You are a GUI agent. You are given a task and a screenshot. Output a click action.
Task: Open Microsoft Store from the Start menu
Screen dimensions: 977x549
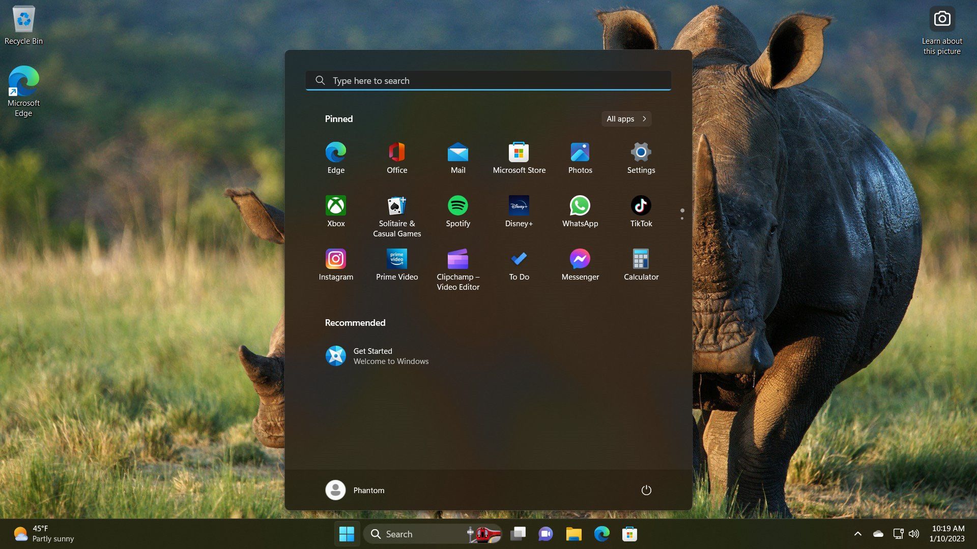coord(519,152)
